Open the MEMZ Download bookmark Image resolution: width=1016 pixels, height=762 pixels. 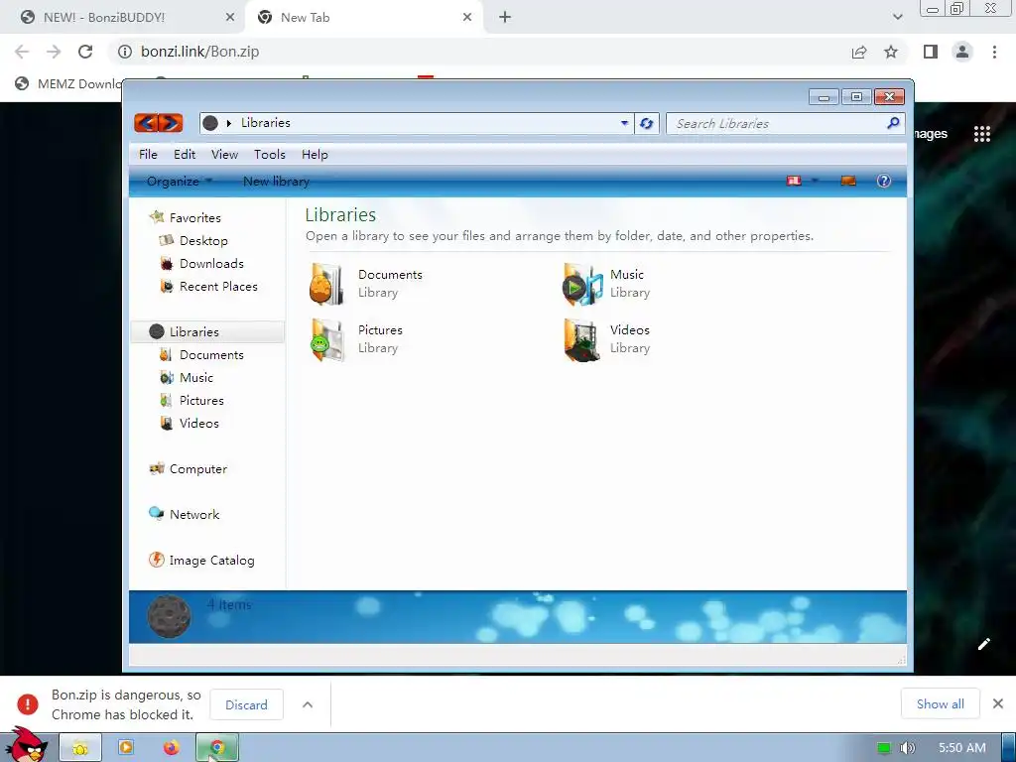[x=68, y=83]
